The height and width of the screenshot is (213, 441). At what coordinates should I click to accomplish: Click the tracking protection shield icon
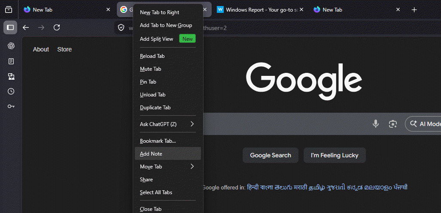click(x=122, y=28)
